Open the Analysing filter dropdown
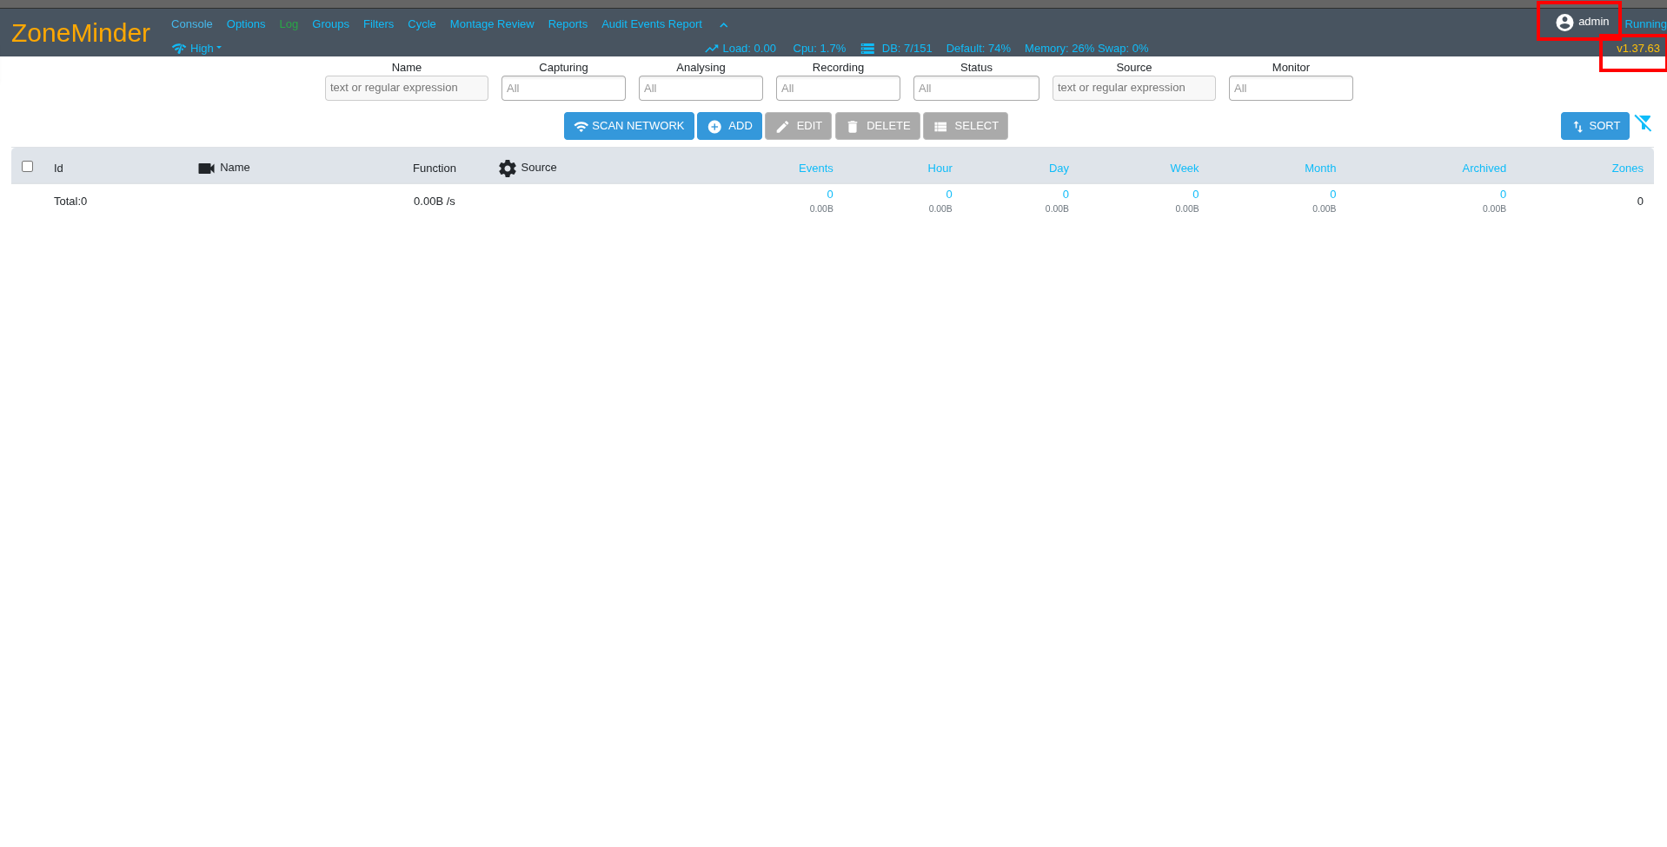Viewport: 1667px width, 847px height. click(701, 88)
